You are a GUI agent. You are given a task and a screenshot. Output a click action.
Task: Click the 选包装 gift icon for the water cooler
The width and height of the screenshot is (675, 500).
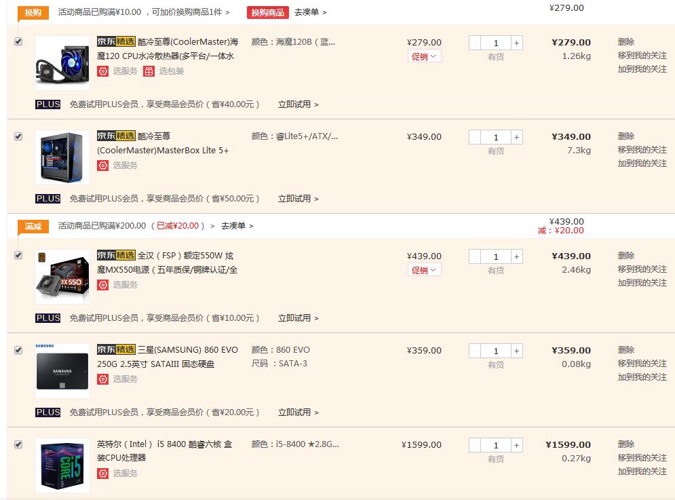149,71
